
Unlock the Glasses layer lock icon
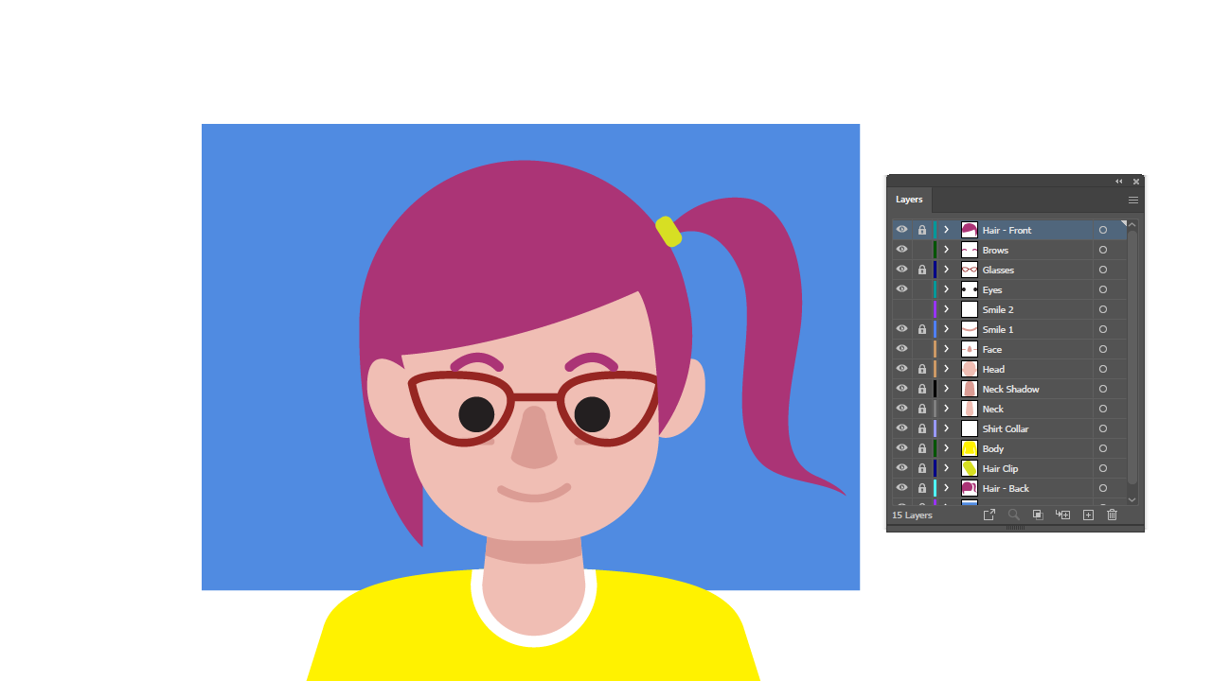(922, 270)
